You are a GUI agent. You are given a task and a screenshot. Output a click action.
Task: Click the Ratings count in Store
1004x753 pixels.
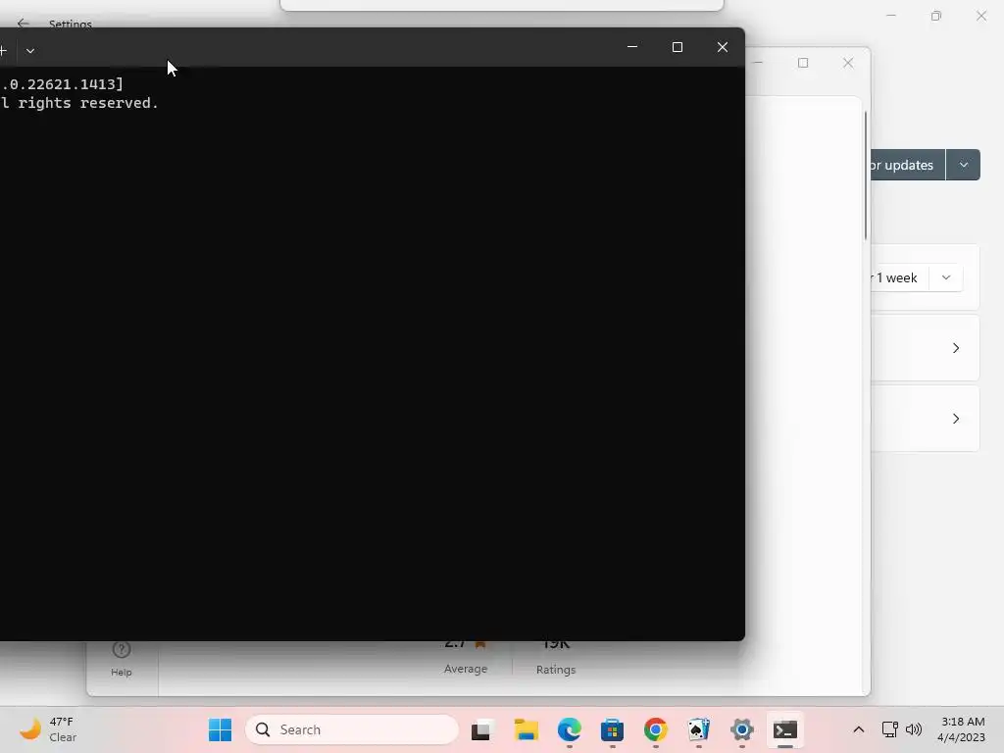point(556,644)
